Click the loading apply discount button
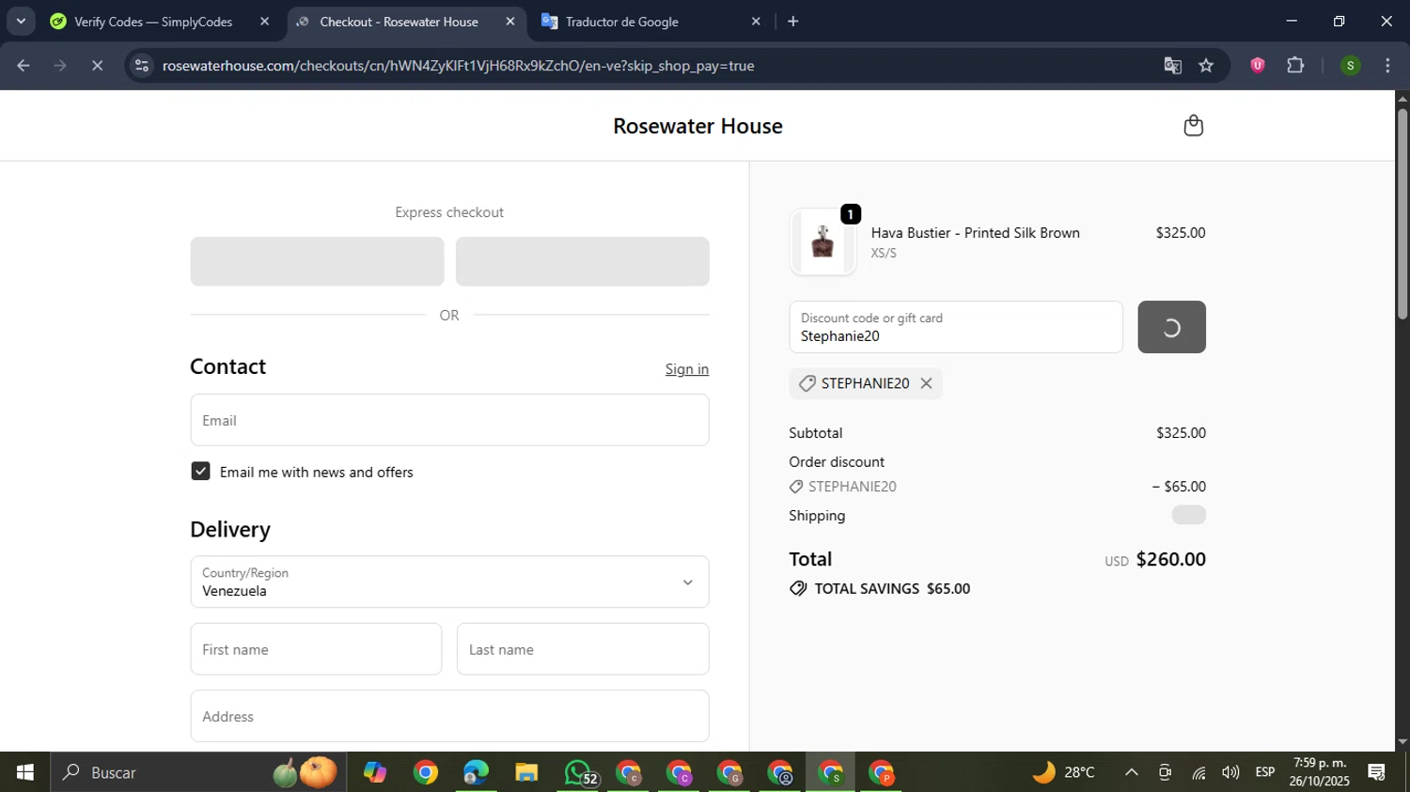This screenshot has width=1410, height=792. point(1171,327)
